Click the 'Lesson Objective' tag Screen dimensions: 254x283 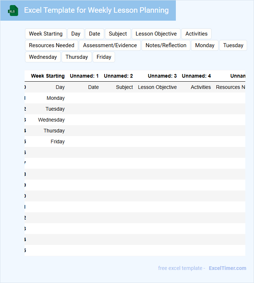point(156,34)
